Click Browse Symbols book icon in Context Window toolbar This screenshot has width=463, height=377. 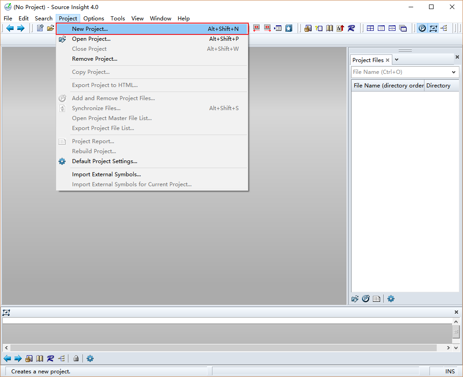click(39, 359)
